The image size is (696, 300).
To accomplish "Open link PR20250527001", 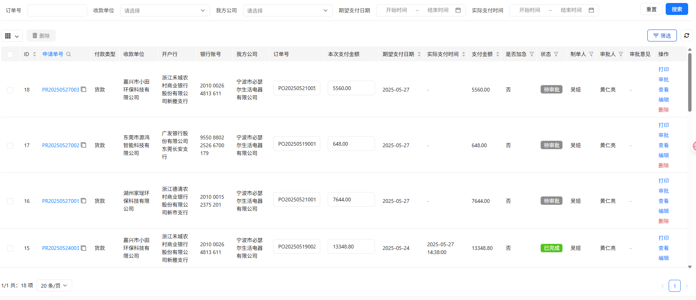I will [61, 201].
